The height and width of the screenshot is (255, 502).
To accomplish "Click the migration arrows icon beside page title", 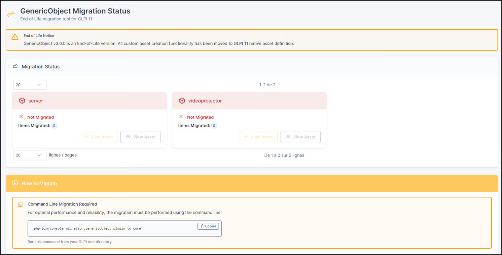I will [11, 14].
